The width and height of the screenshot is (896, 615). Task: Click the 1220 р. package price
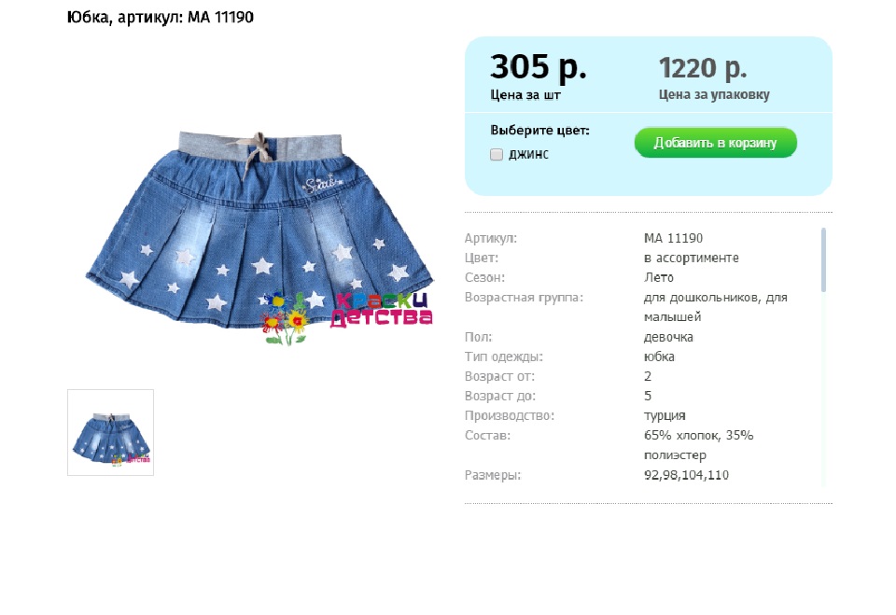click(702, 68)
